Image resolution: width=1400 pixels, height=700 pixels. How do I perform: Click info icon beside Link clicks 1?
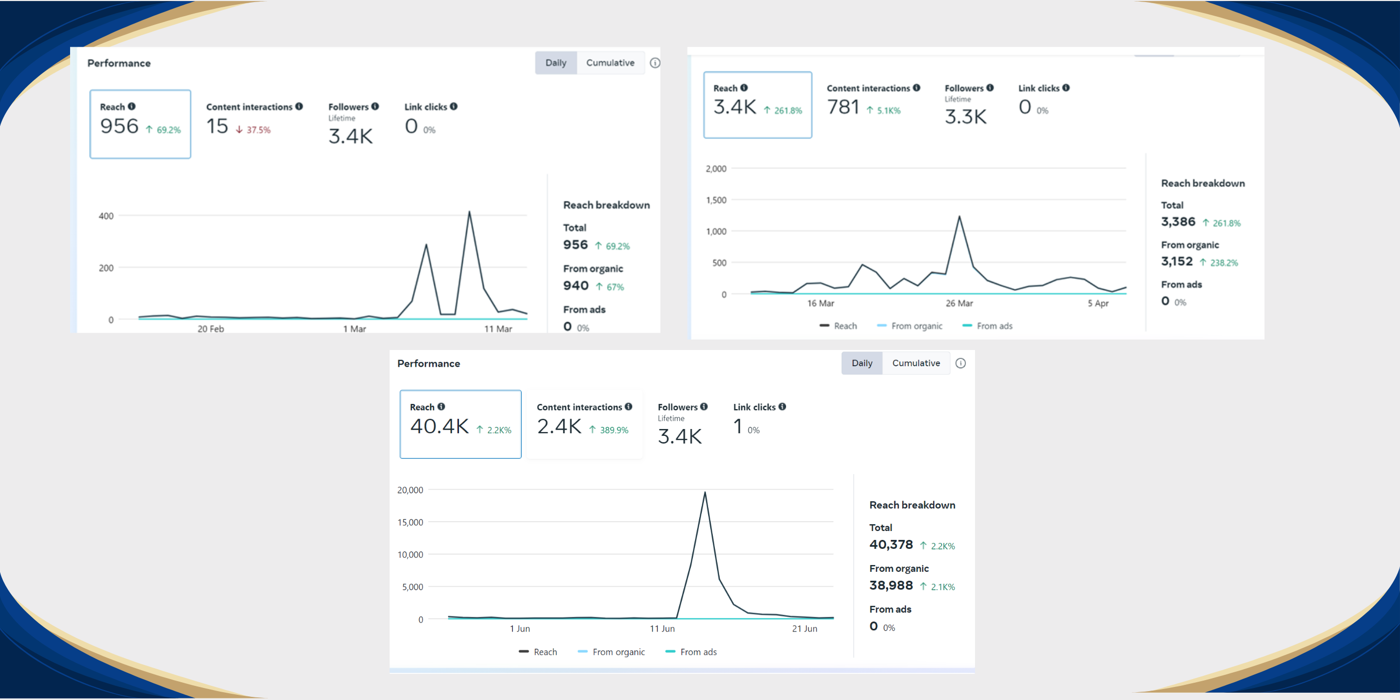coord(782,407)
